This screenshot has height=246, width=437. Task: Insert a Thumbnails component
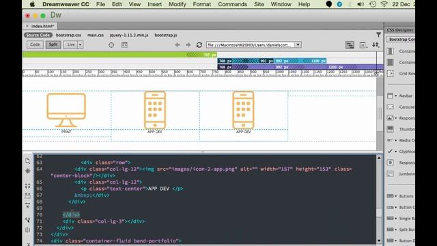[401, 129]
